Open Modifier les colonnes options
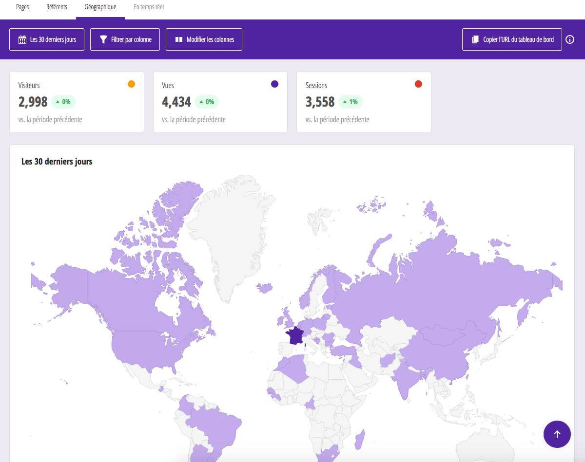The width and height of the screenshot is (585, 462). click(204, 39)
